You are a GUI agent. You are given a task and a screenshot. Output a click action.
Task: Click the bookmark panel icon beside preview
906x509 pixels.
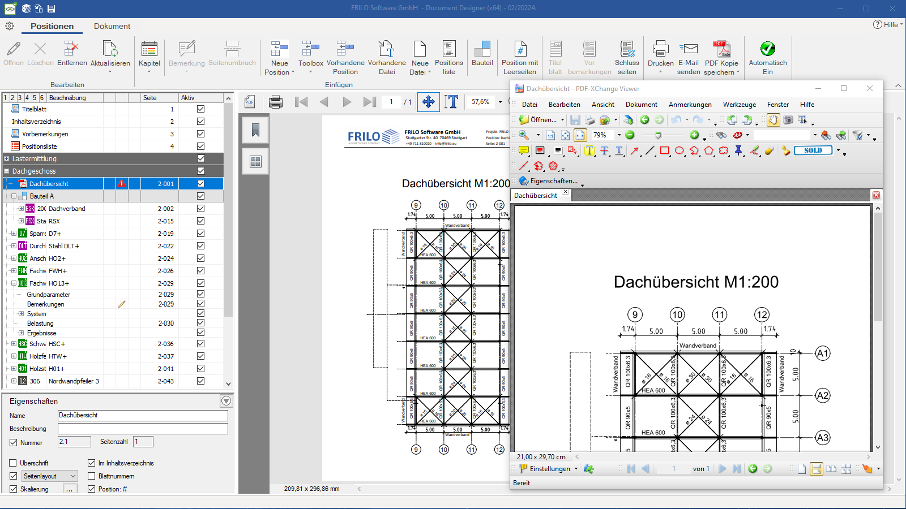point(255,131)
